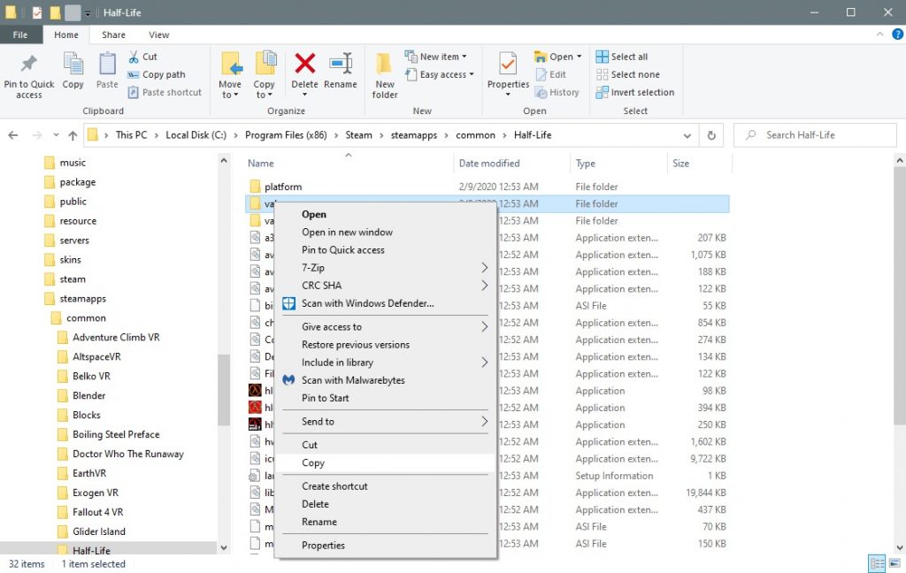Open the File tab
906x573 pixels.
click(x=20, y=34)
